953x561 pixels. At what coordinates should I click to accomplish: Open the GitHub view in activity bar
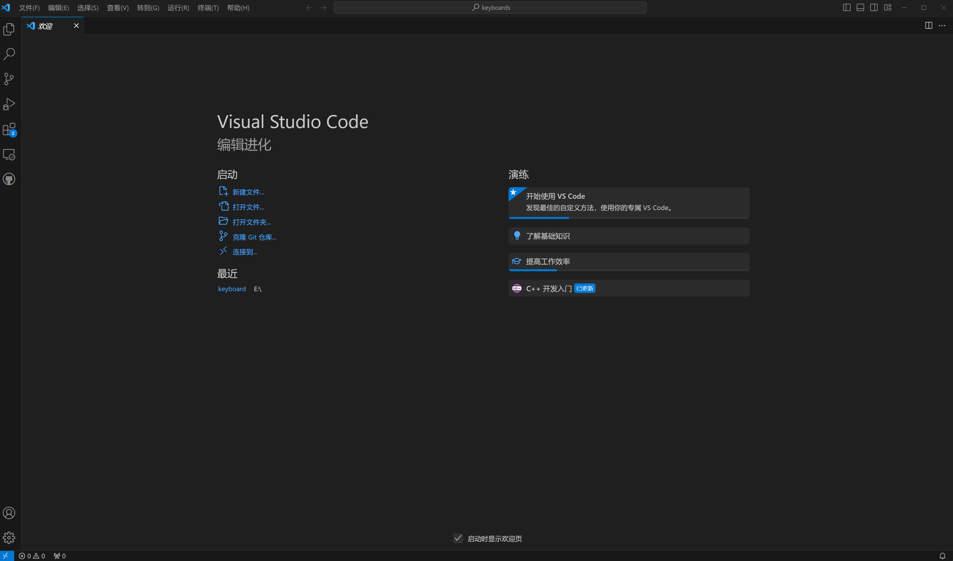(x=9, y=179)
